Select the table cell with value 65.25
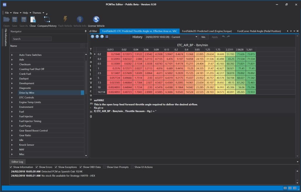This screenshot has height=192, width=301. [230, 59]
